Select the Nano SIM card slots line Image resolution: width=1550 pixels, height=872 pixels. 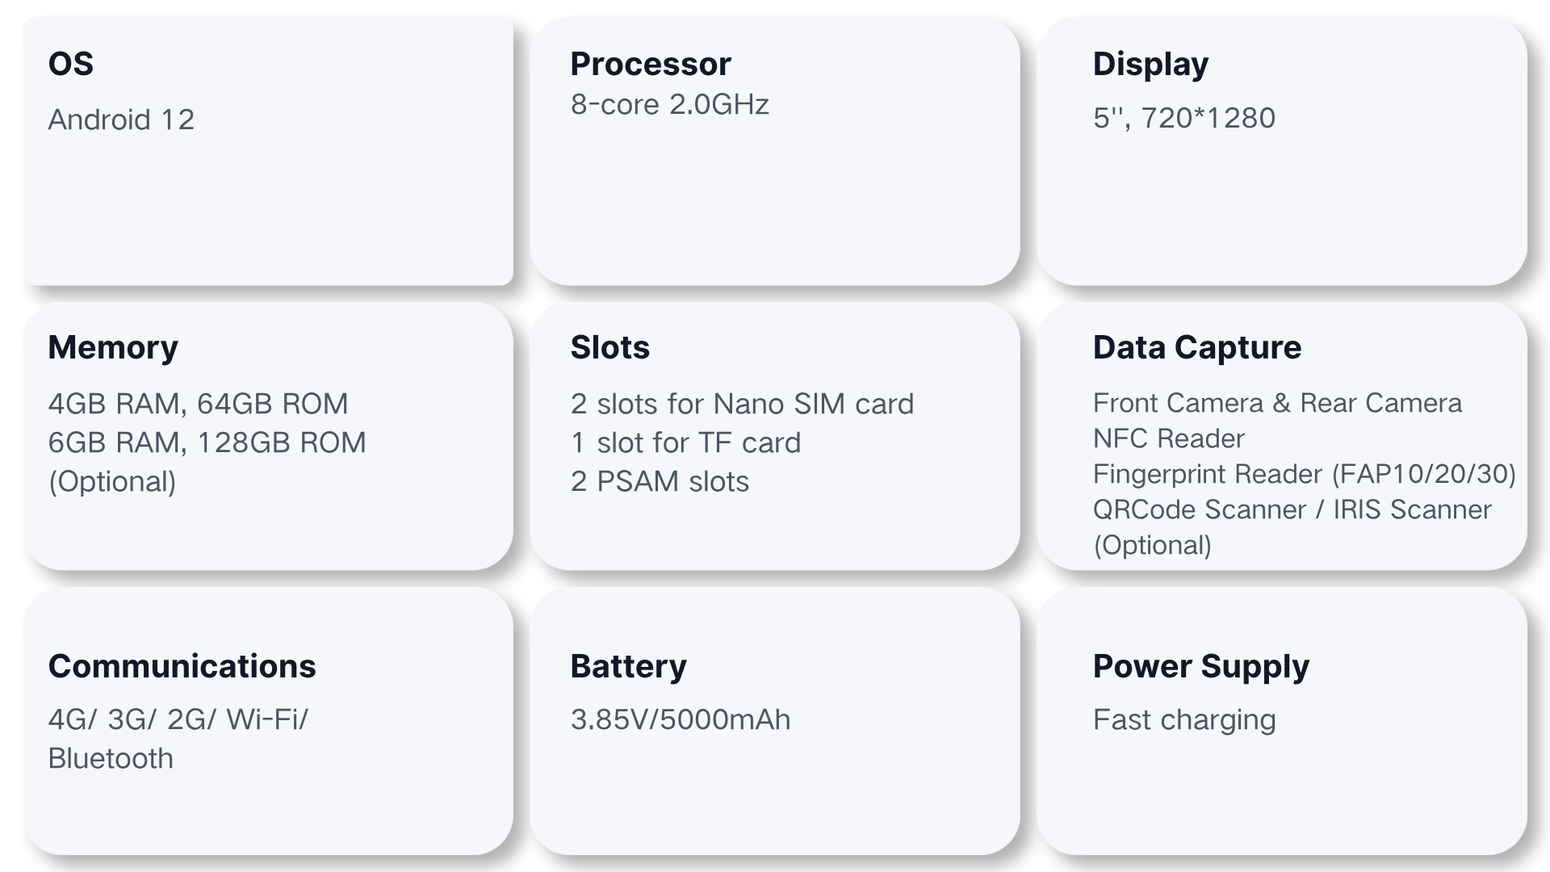742,404
